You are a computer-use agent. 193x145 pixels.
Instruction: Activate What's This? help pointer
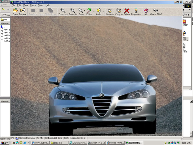tap(156, 12)
